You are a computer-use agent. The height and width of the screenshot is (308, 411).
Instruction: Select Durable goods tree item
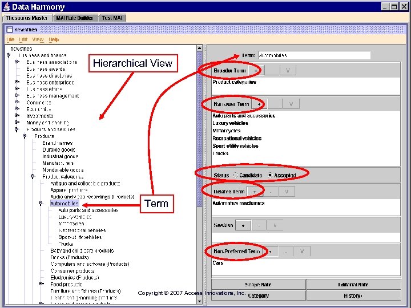click(59, 150)
